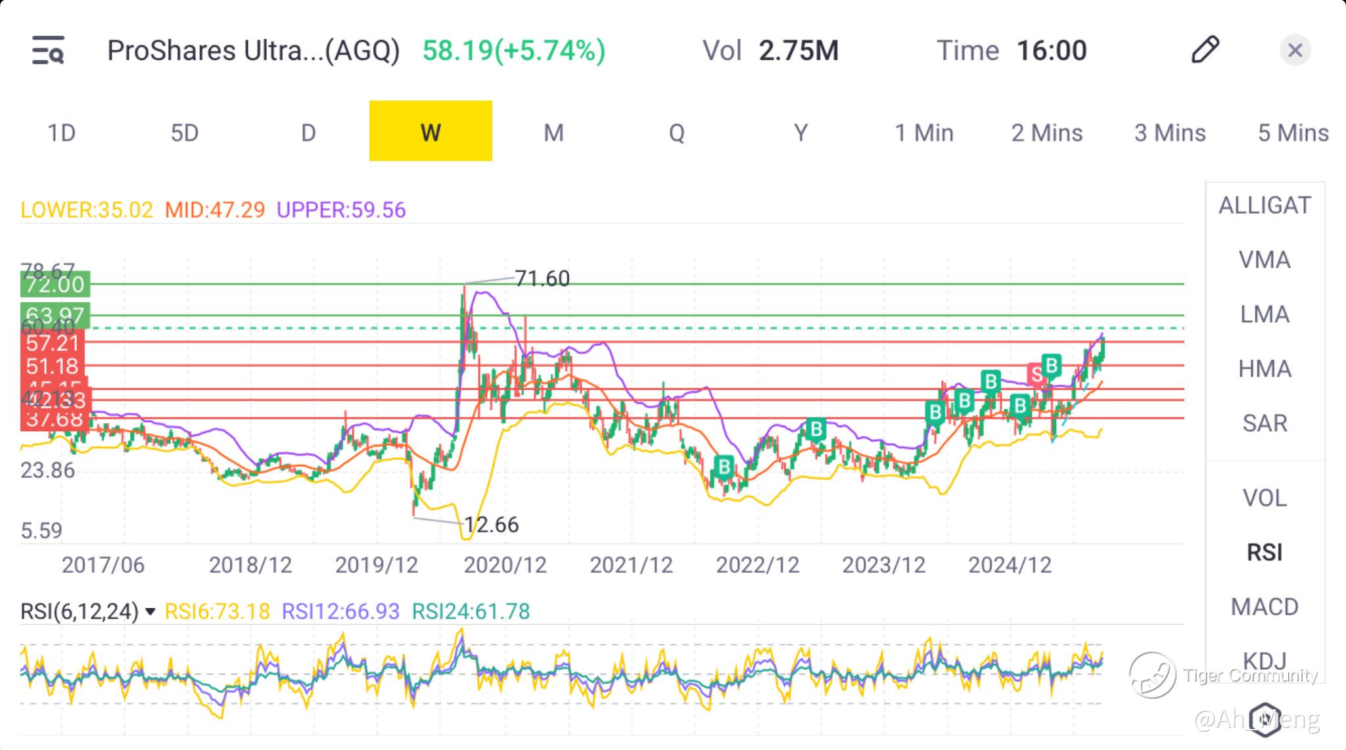Close the chart with X button

[1295, 51]
